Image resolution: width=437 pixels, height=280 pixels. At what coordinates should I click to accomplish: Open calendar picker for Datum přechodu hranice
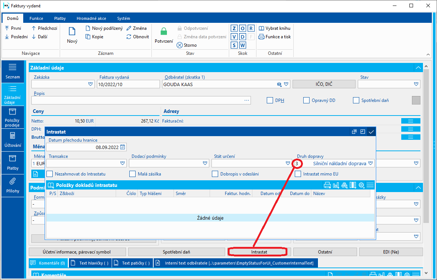pyautogui.click(x=123, y=147)
